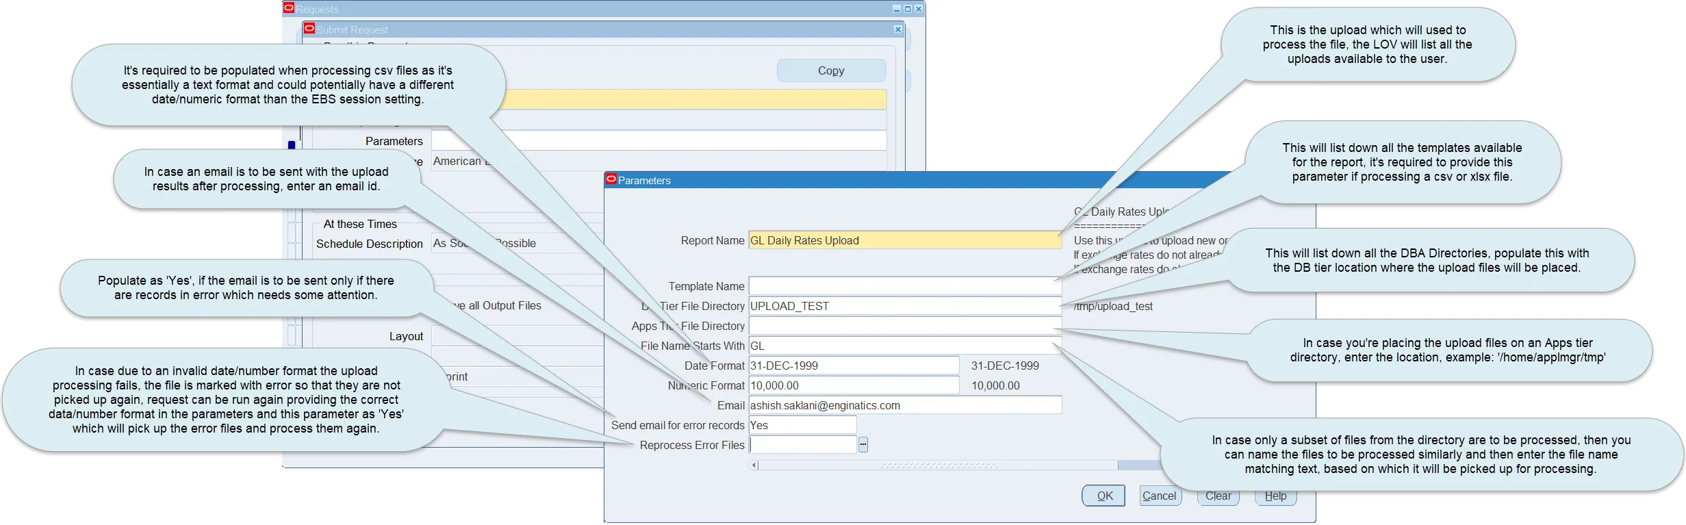The width and height of the screenshot is (1686, 525).
Task: Click the DB Tier File Directory field
Action: click(x=905, y=306)
